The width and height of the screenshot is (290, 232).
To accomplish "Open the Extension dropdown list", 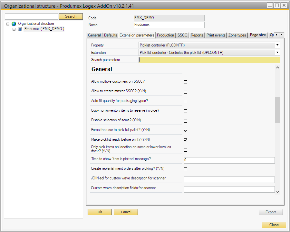I will tap(277, 53).
